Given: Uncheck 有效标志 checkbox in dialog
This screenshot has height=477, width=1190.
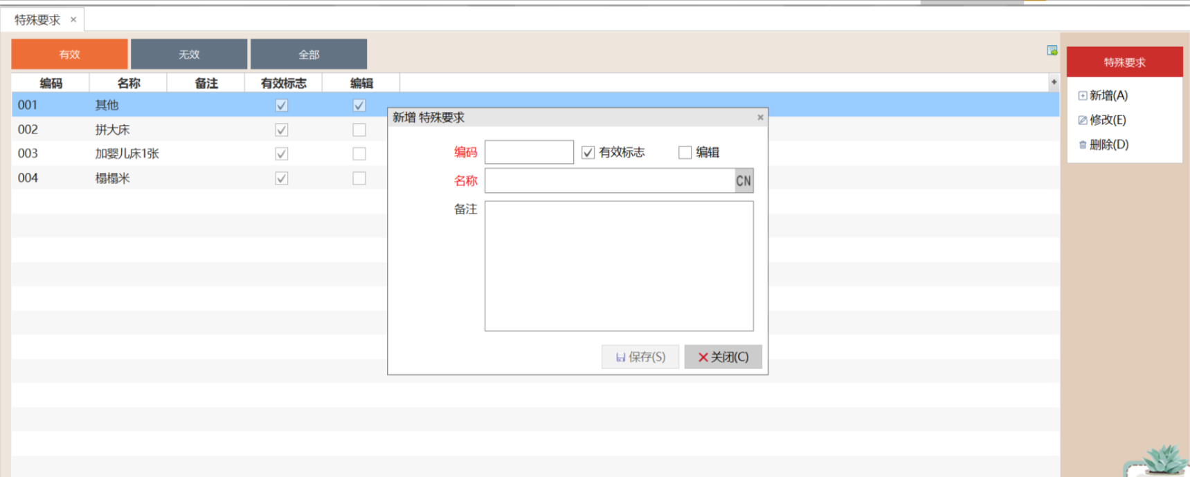Looking at the screenshot, I should [588, 153].
